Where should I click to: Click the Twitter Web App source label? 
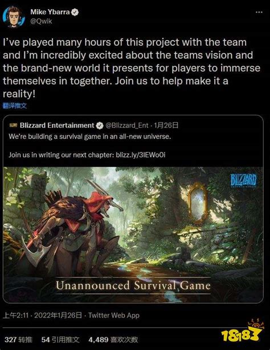tap(114, 315)
